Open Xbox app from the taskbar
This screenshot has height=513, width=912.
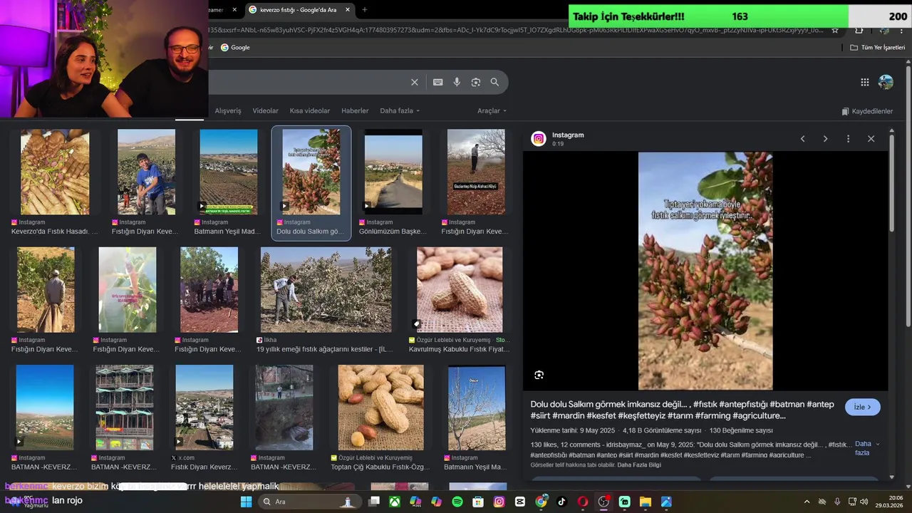[395, 502]
